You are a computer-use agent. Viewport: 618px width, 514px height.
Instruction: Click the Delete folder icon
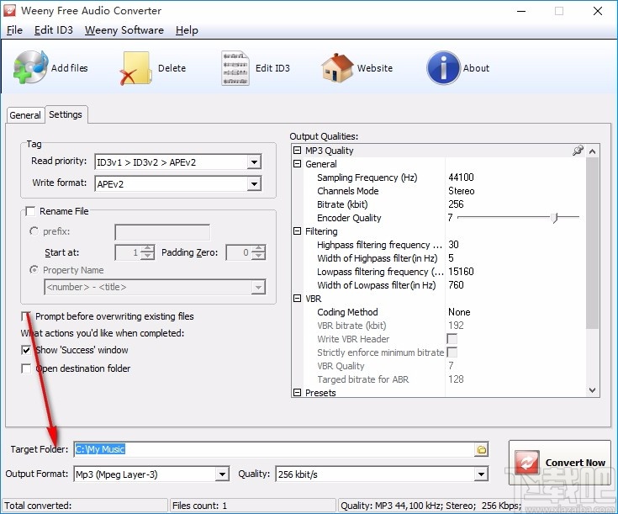tap(136, 68)
